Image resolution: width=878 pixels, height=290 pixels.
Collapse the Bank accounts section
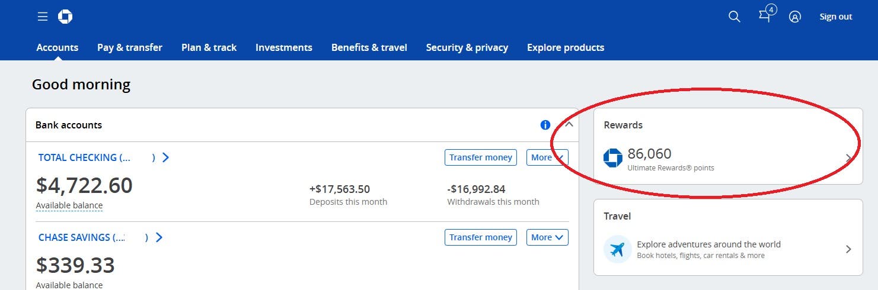tap(569, 125)
